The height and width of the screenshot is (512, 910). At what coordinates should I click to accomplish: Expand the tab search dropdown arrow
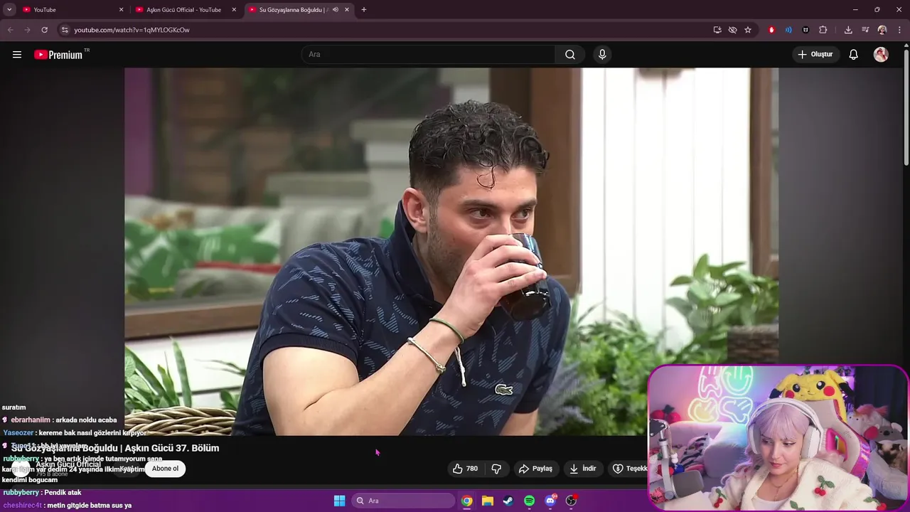click(x=9, y=10)
